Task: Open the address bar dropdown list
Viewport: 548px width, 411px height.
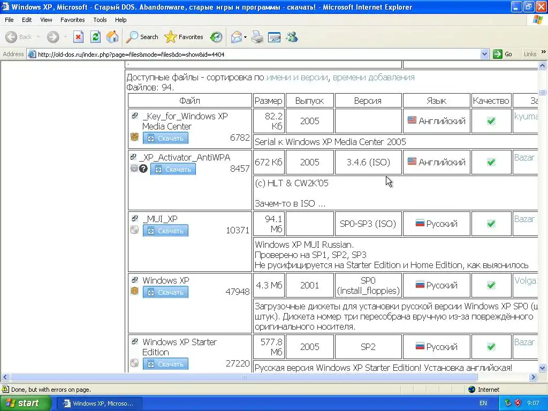Action: [x=484, y=54]
